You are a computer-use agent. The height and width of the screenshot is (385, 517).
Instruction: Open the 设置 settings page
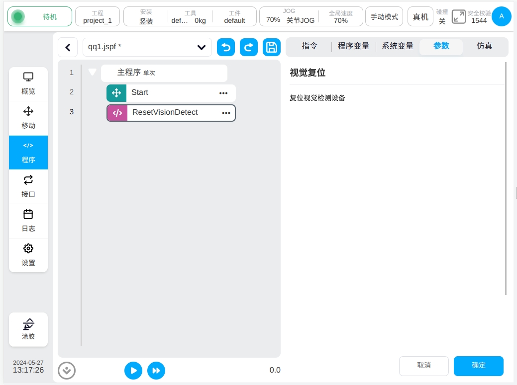point(28,255)
